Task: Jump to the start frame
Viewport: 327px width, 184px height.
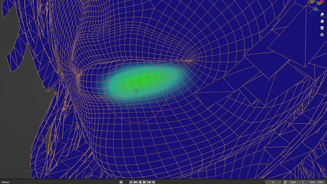Action: [x=131, y=182]
